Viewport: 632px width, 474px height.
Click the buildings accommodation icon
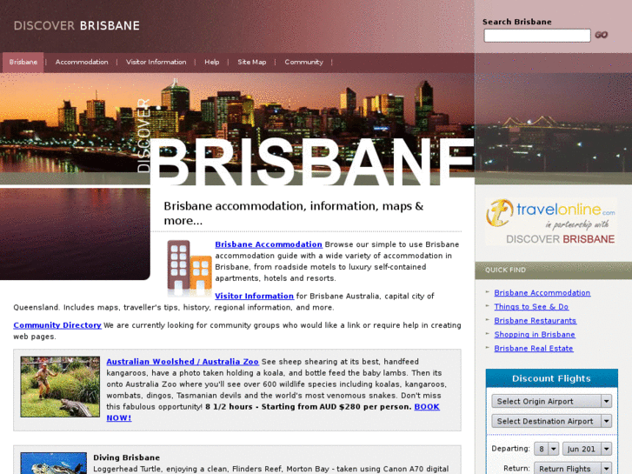coord(190,268)
